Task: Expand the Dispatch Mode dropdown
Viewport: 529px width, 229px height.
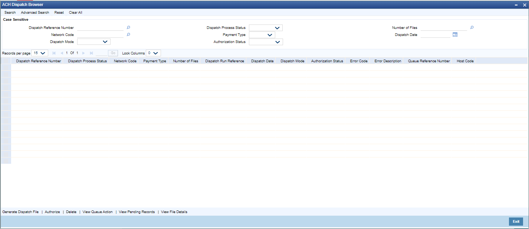Action: click(94, 42)
